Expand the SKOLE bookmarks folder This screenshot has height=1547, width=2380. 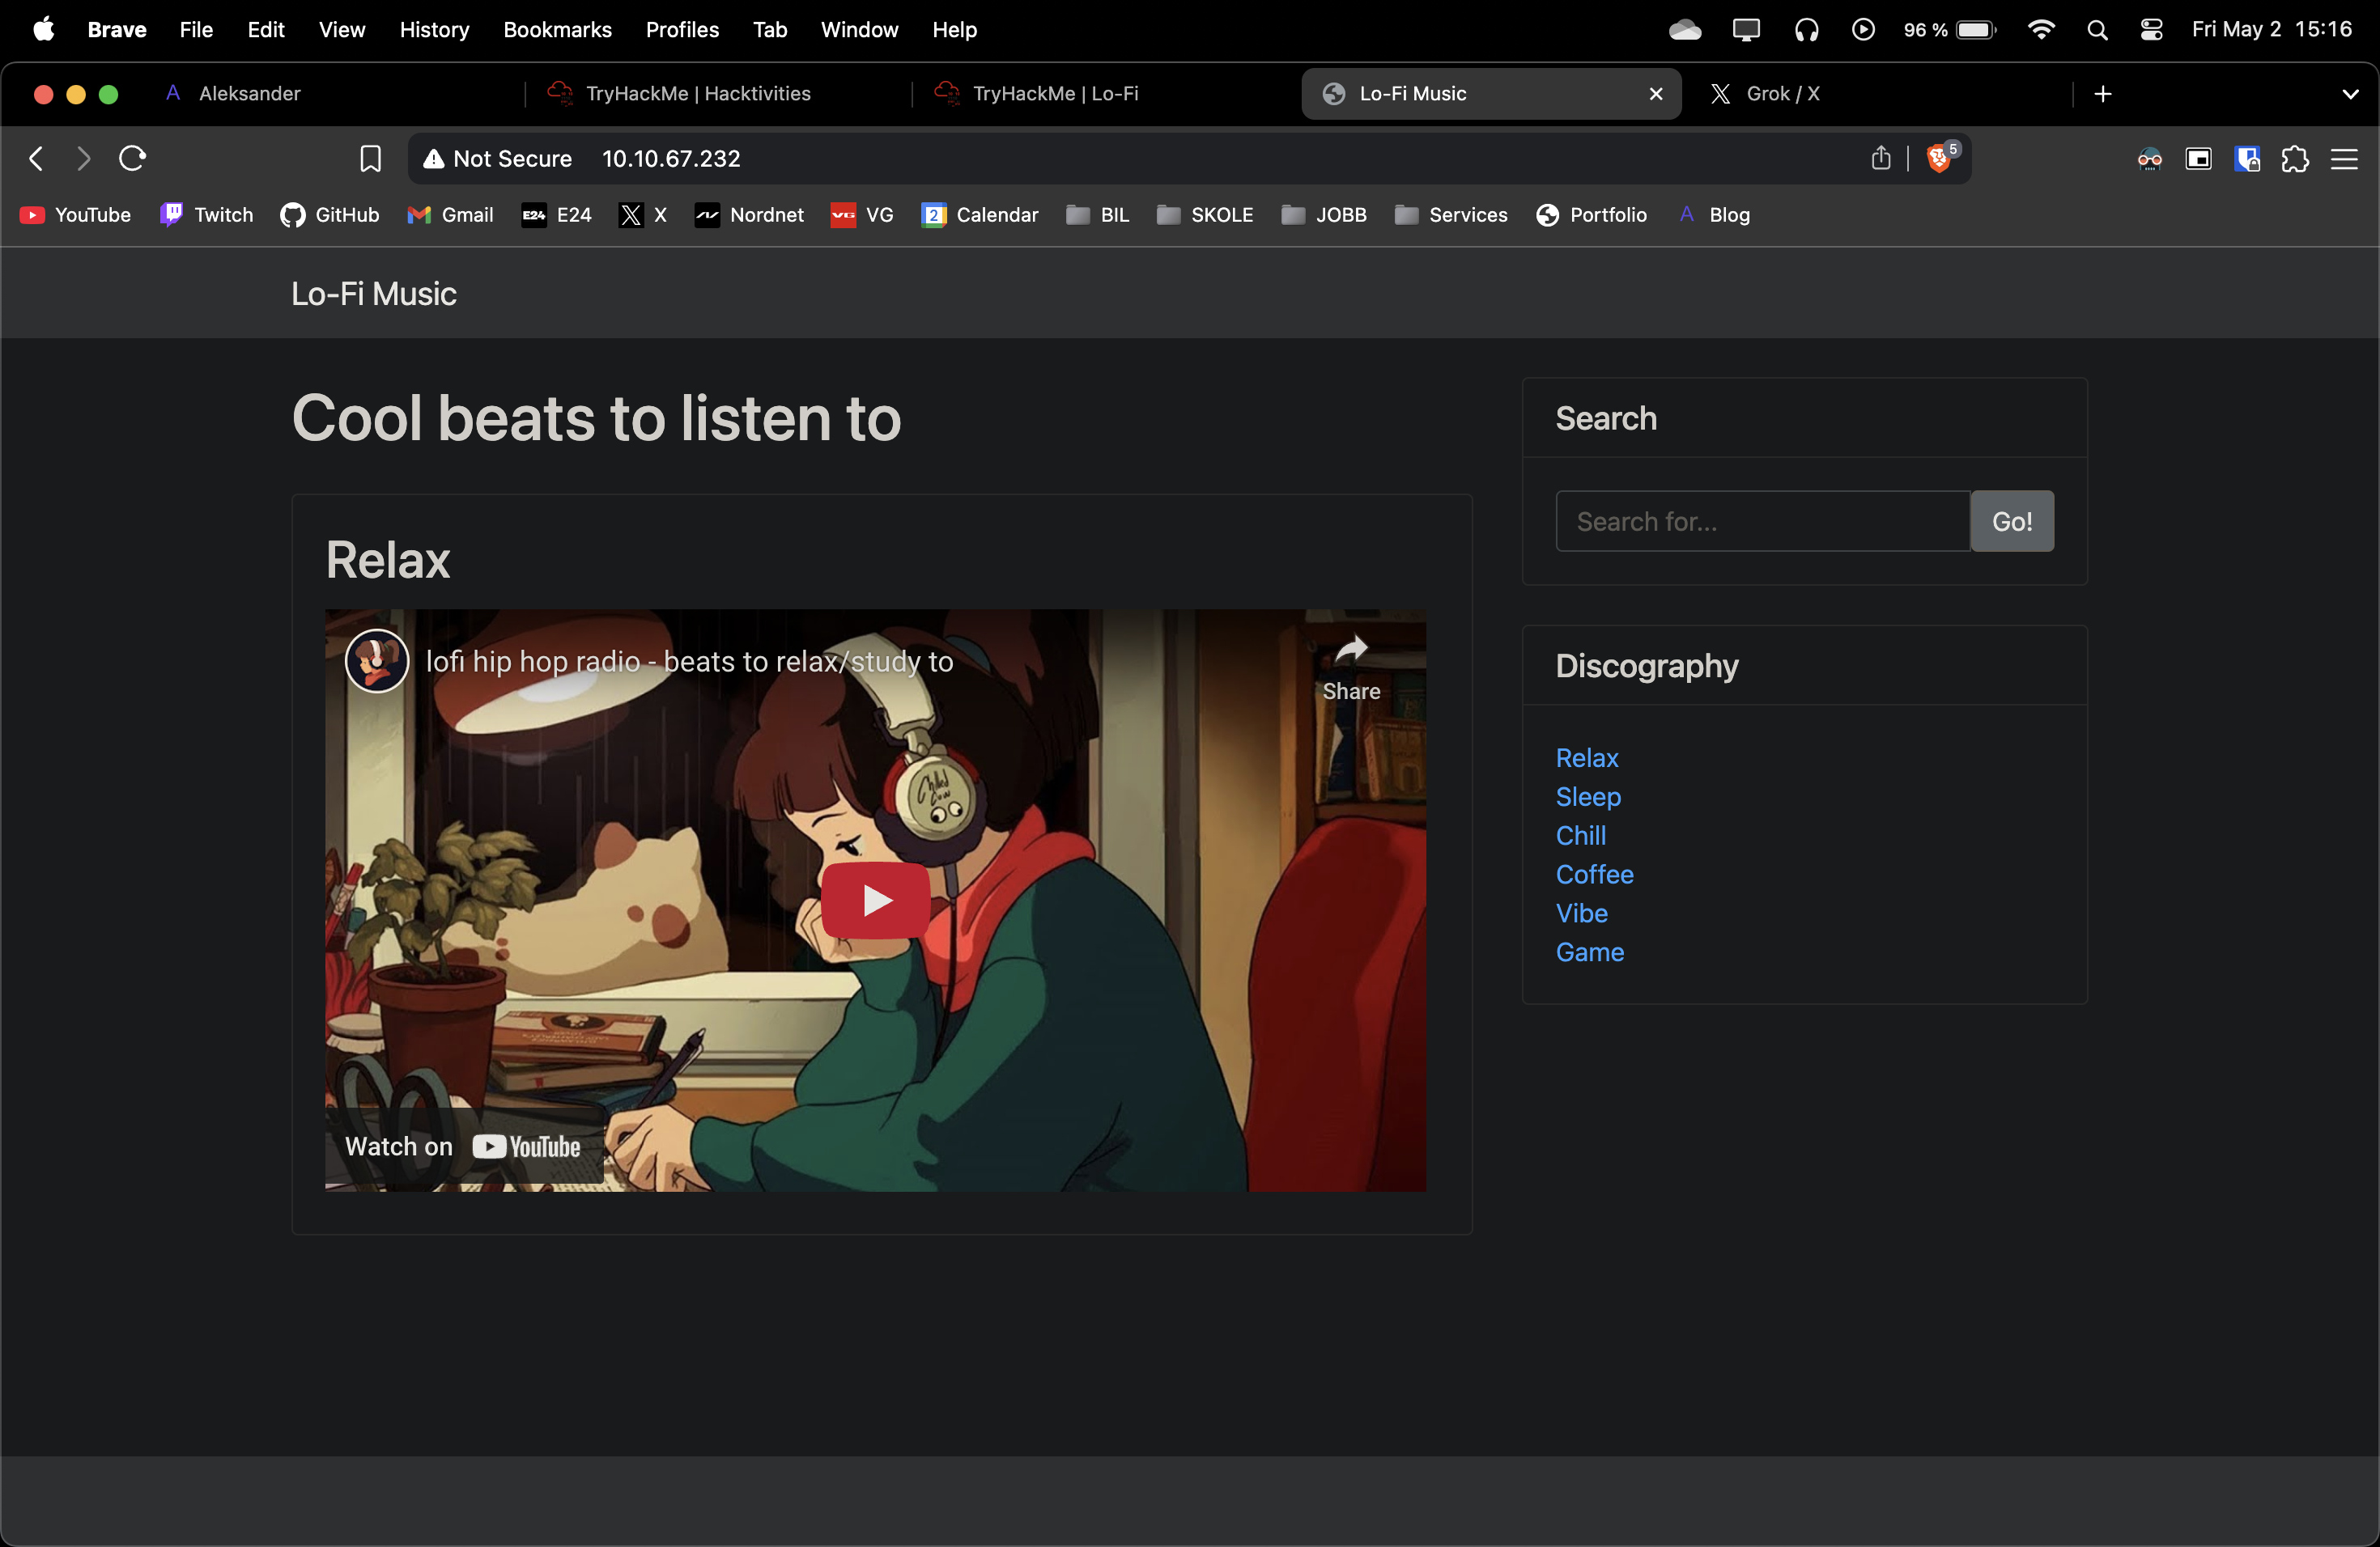point(1204,215)
